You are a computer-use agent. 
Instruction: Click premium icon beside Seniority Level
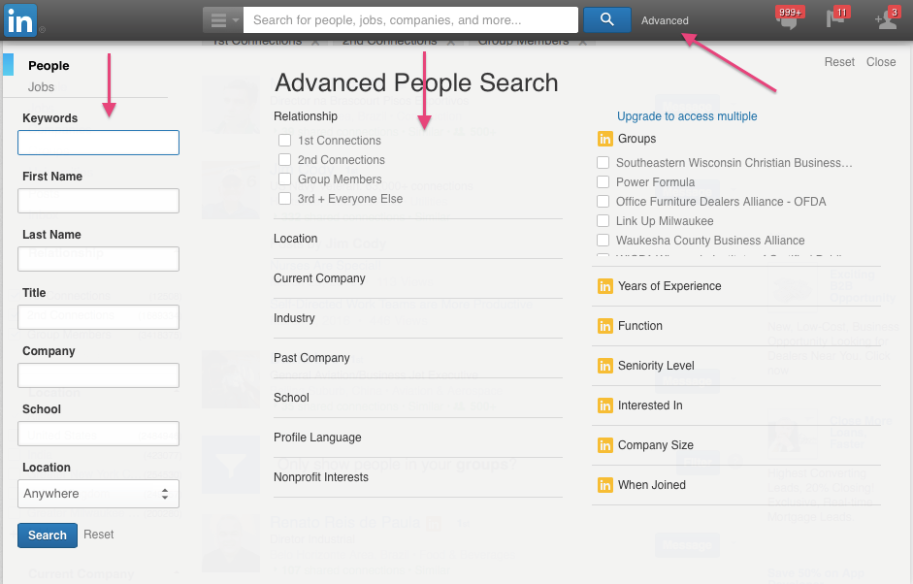[x=604, y=366]
